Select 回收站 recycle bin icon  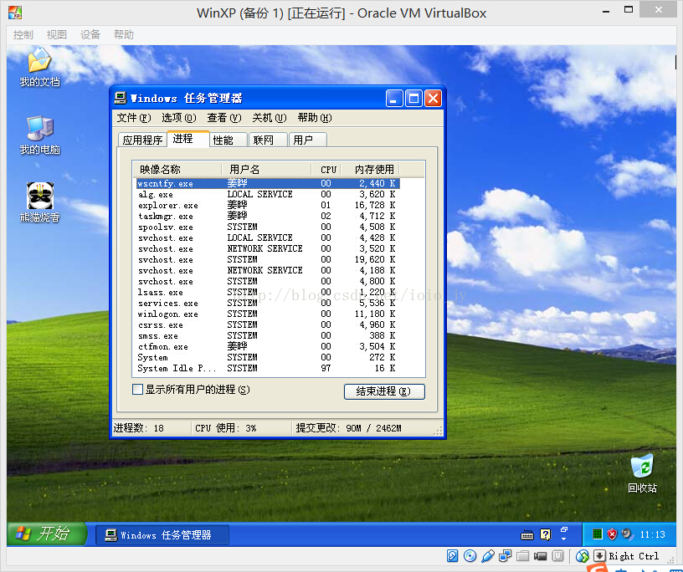642,473
